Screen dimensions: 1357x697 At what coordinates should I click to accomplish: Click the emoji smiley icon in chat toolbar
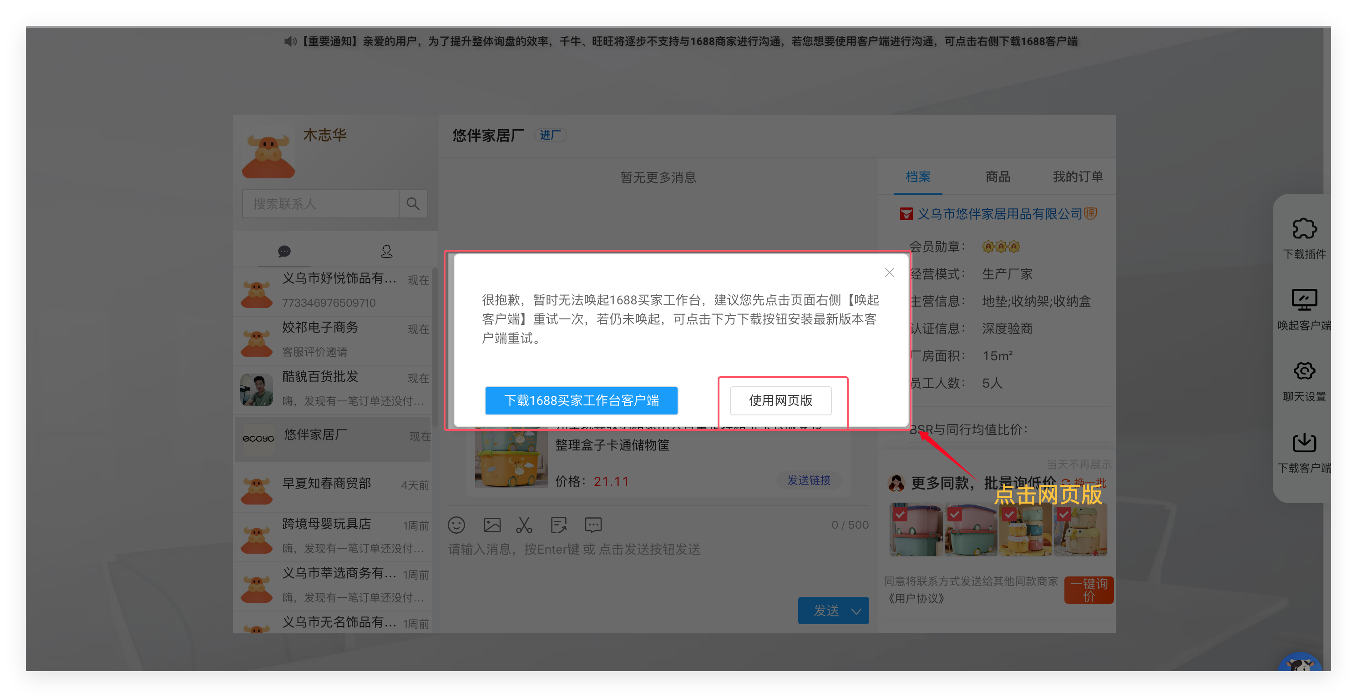(456, 525)
